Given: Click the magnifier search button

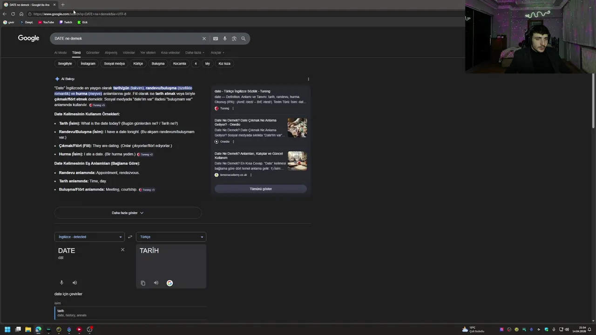Looking at the screenshot, I should (x=243, y=39).
